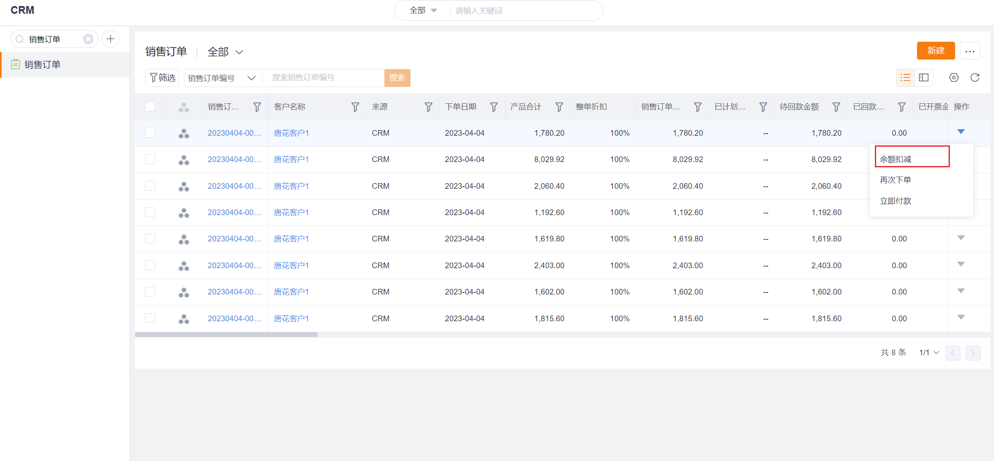Click the header team icon column
Screen dimensions: 994x461
184,107
